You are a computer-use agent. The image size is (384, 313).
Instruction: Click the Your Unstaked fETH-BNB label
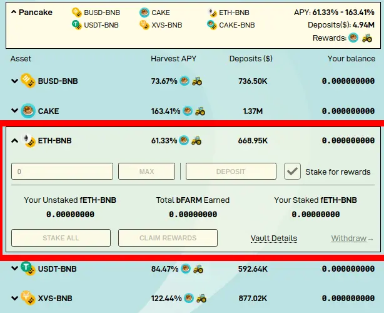(x=70, y=200)
